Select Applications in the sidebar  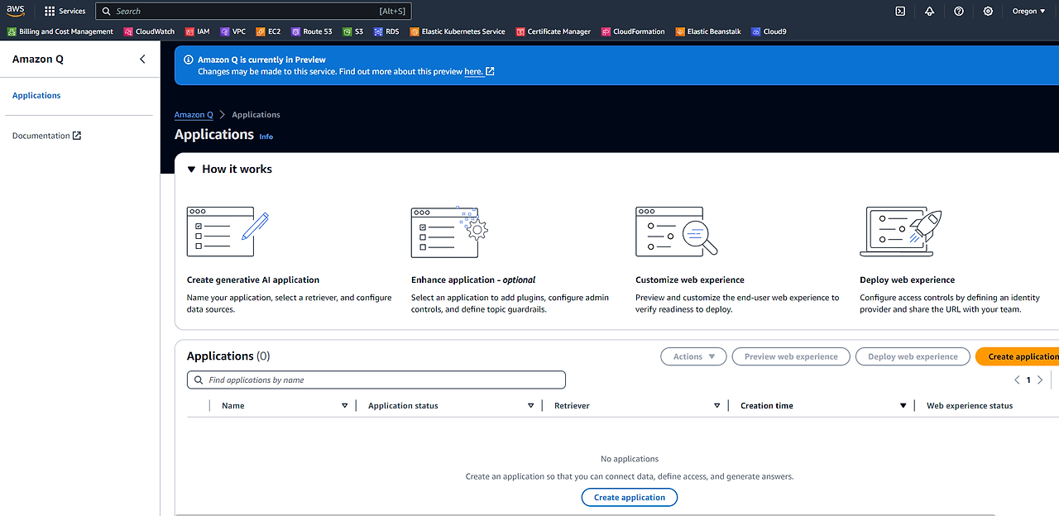36,95
